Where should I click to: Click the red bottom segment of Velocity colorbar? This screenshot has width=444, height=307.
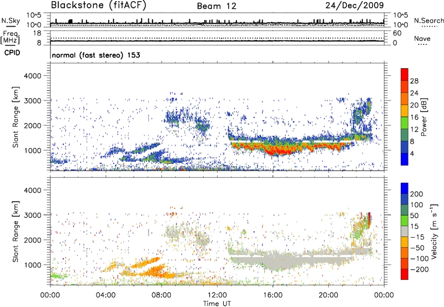(405, 274)
